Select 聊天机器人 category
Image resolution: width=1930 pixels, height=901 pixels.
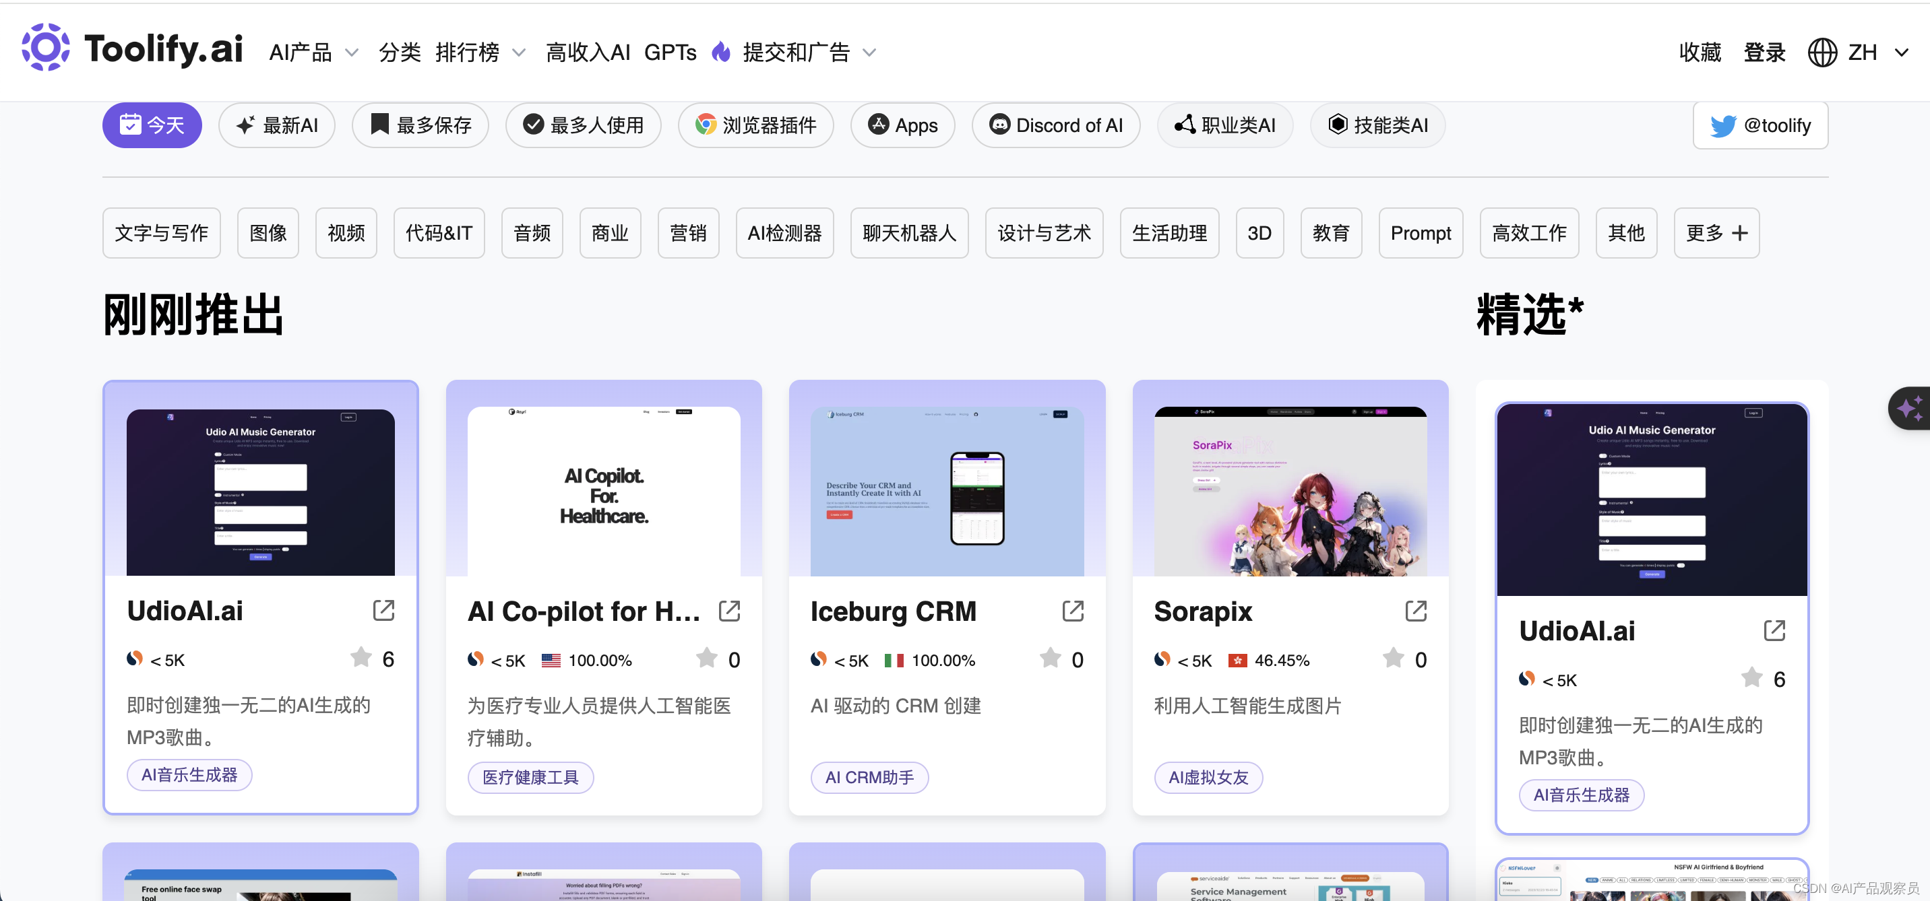pyautogui.click(x=910, y=233)
